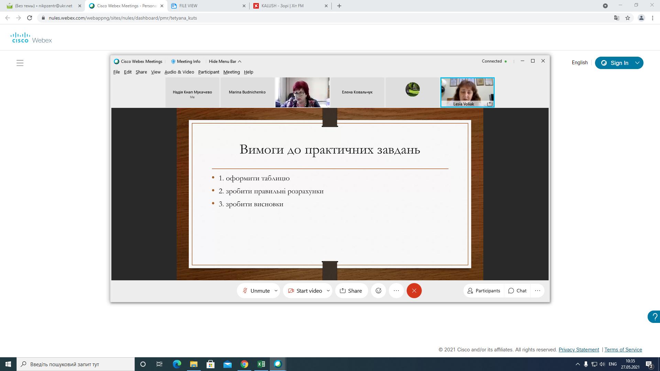Open the reactions smiley icon

[378, 291]
